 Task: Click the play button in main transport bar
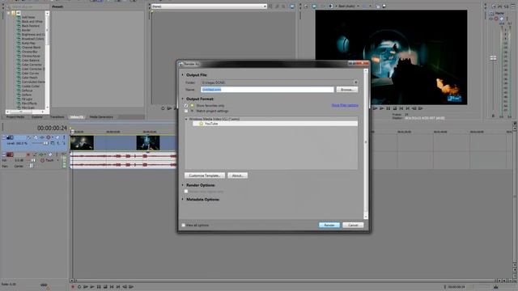[92, 287]
